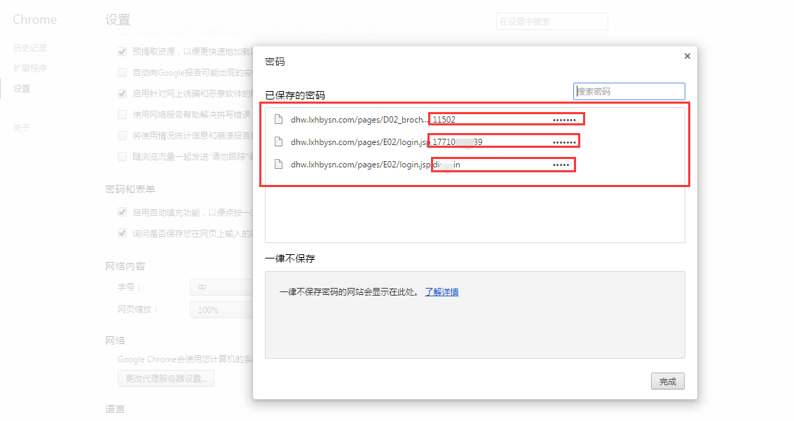Select 设置 in the Chrome sidebar
This screenshot has height=421, width=794.
pos(22,88)
